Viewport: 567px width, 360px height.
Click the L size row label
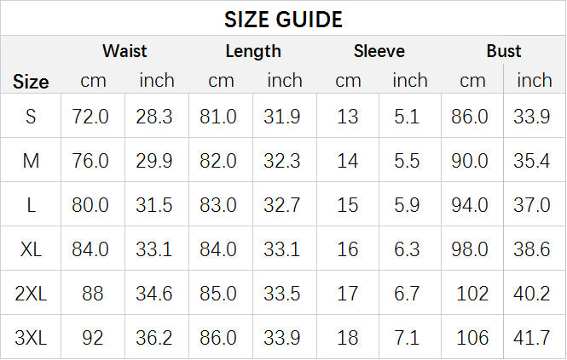click(x=31, y=205)
